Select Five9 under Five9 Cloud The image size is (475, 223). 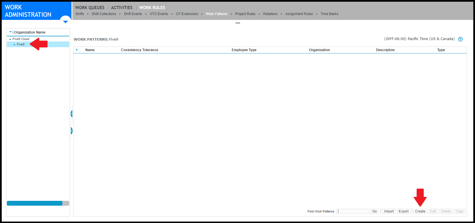click(x=21, y=44)
